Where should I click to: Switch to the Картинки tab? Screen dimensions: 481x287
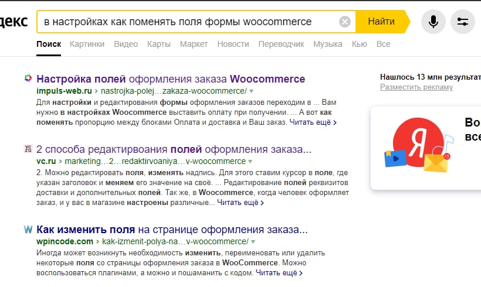87,44
